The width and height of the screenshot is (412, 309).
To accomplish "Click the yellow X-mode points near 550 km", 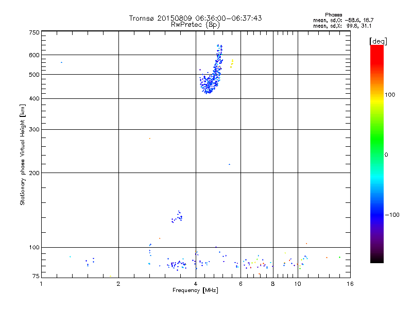I will [x=232, y=63].
